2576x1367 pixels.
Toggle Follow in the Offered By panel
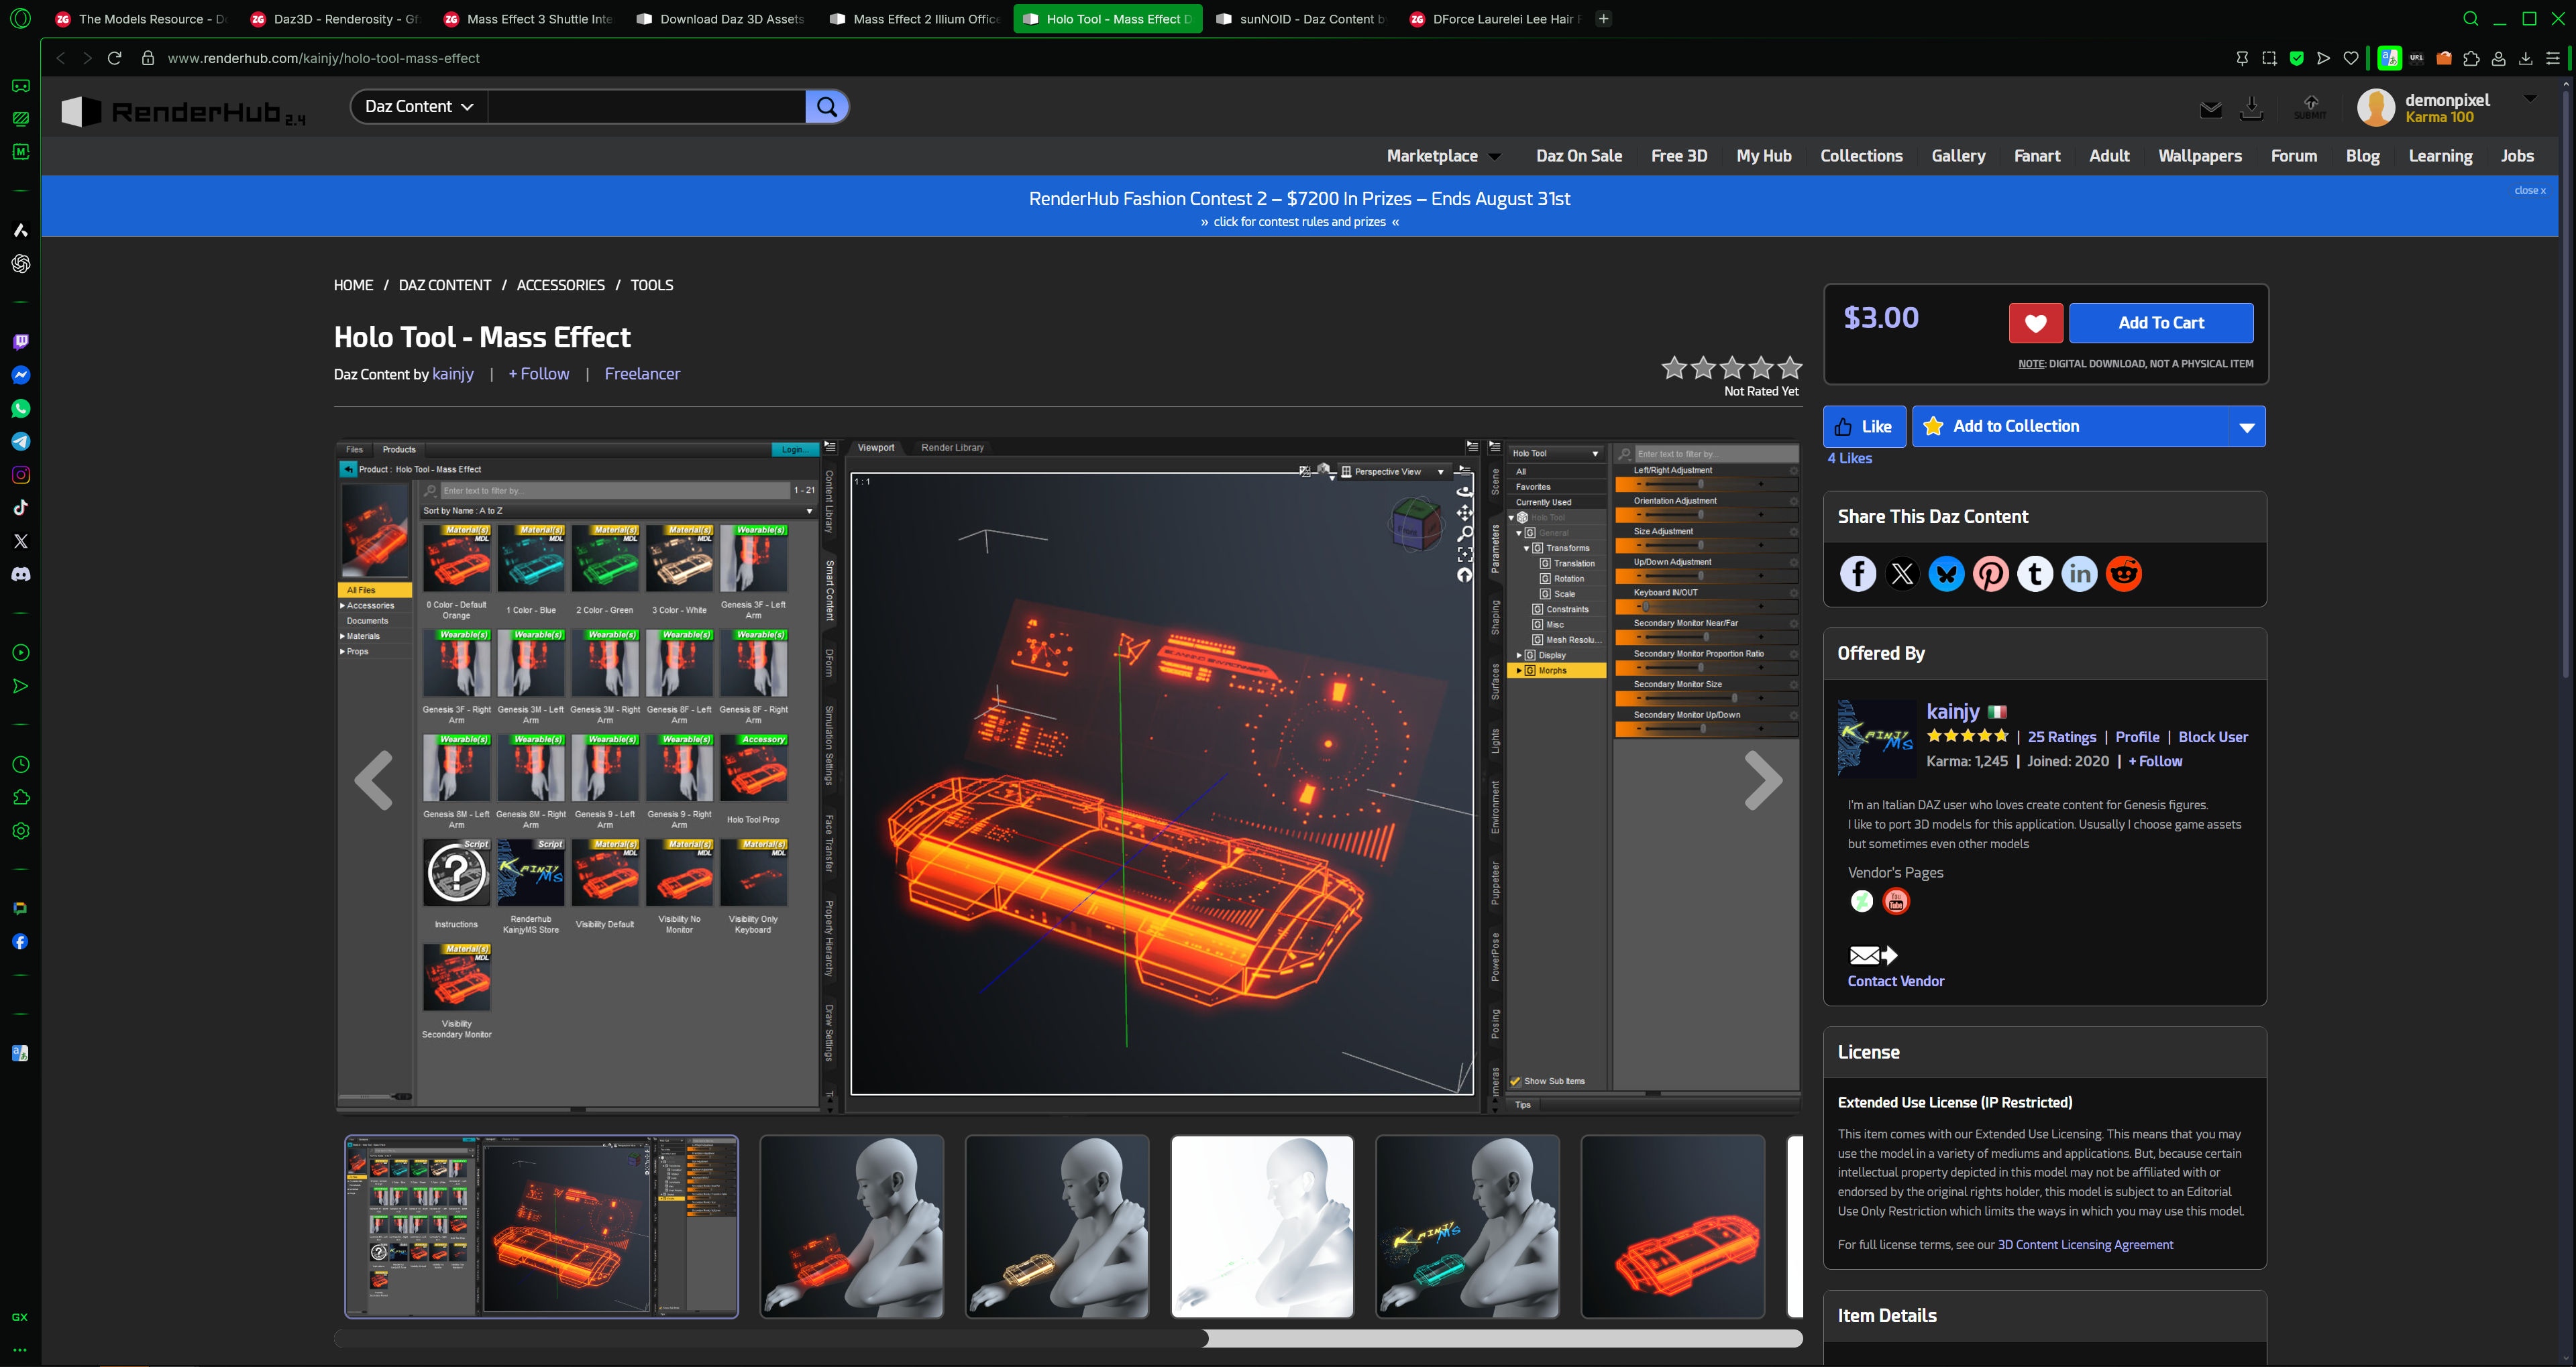pos(2155,762)
